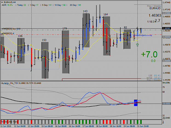
Task: Click the 21 Jun 23:00 date label
Action: [143, 126]
